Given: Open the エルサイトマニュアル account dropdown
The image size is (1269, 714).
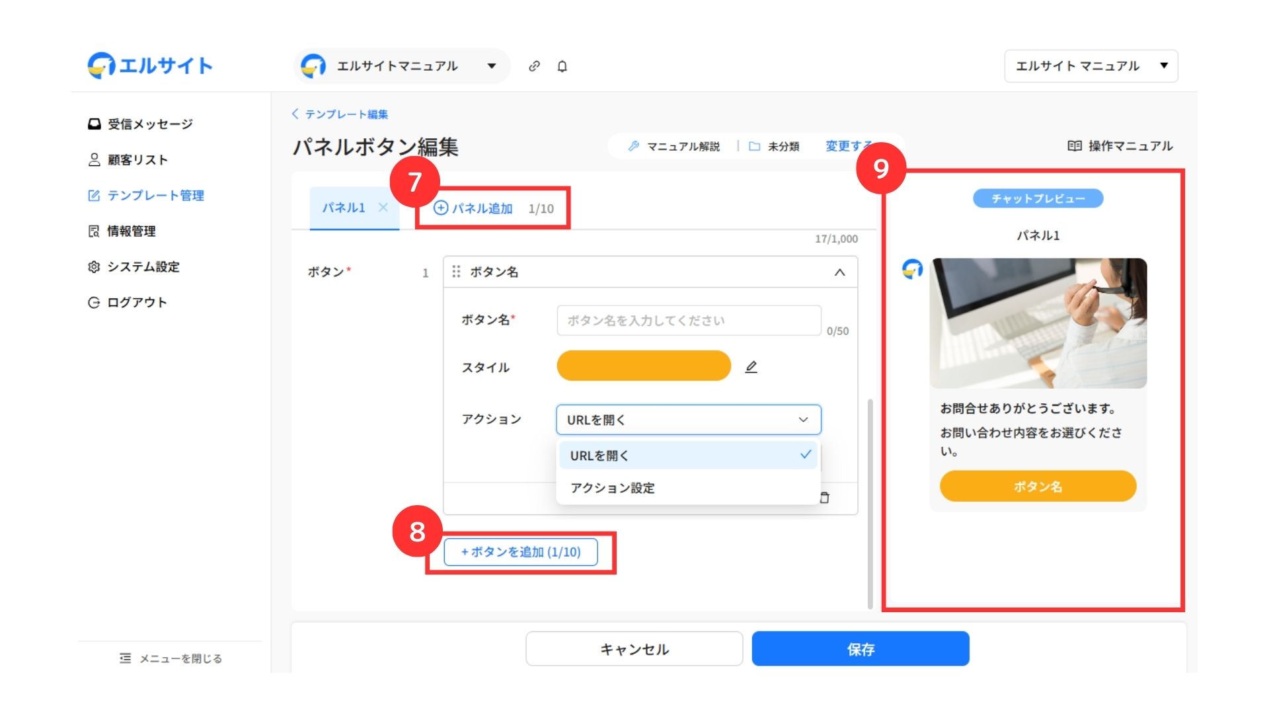Looking at the screenshot, I should tap(401, 66).
